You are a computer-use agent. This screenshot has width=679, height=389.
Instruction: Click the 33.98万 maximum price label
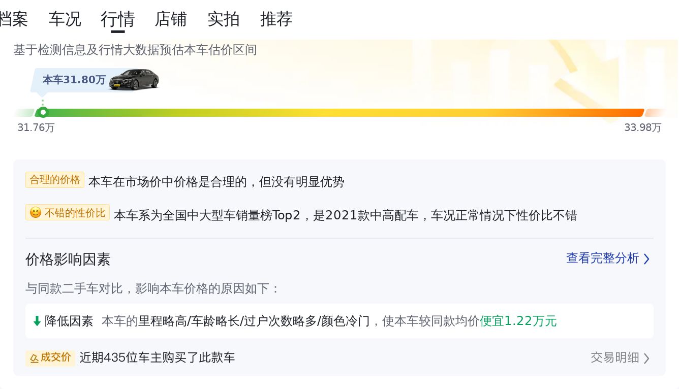pos(643,128)
